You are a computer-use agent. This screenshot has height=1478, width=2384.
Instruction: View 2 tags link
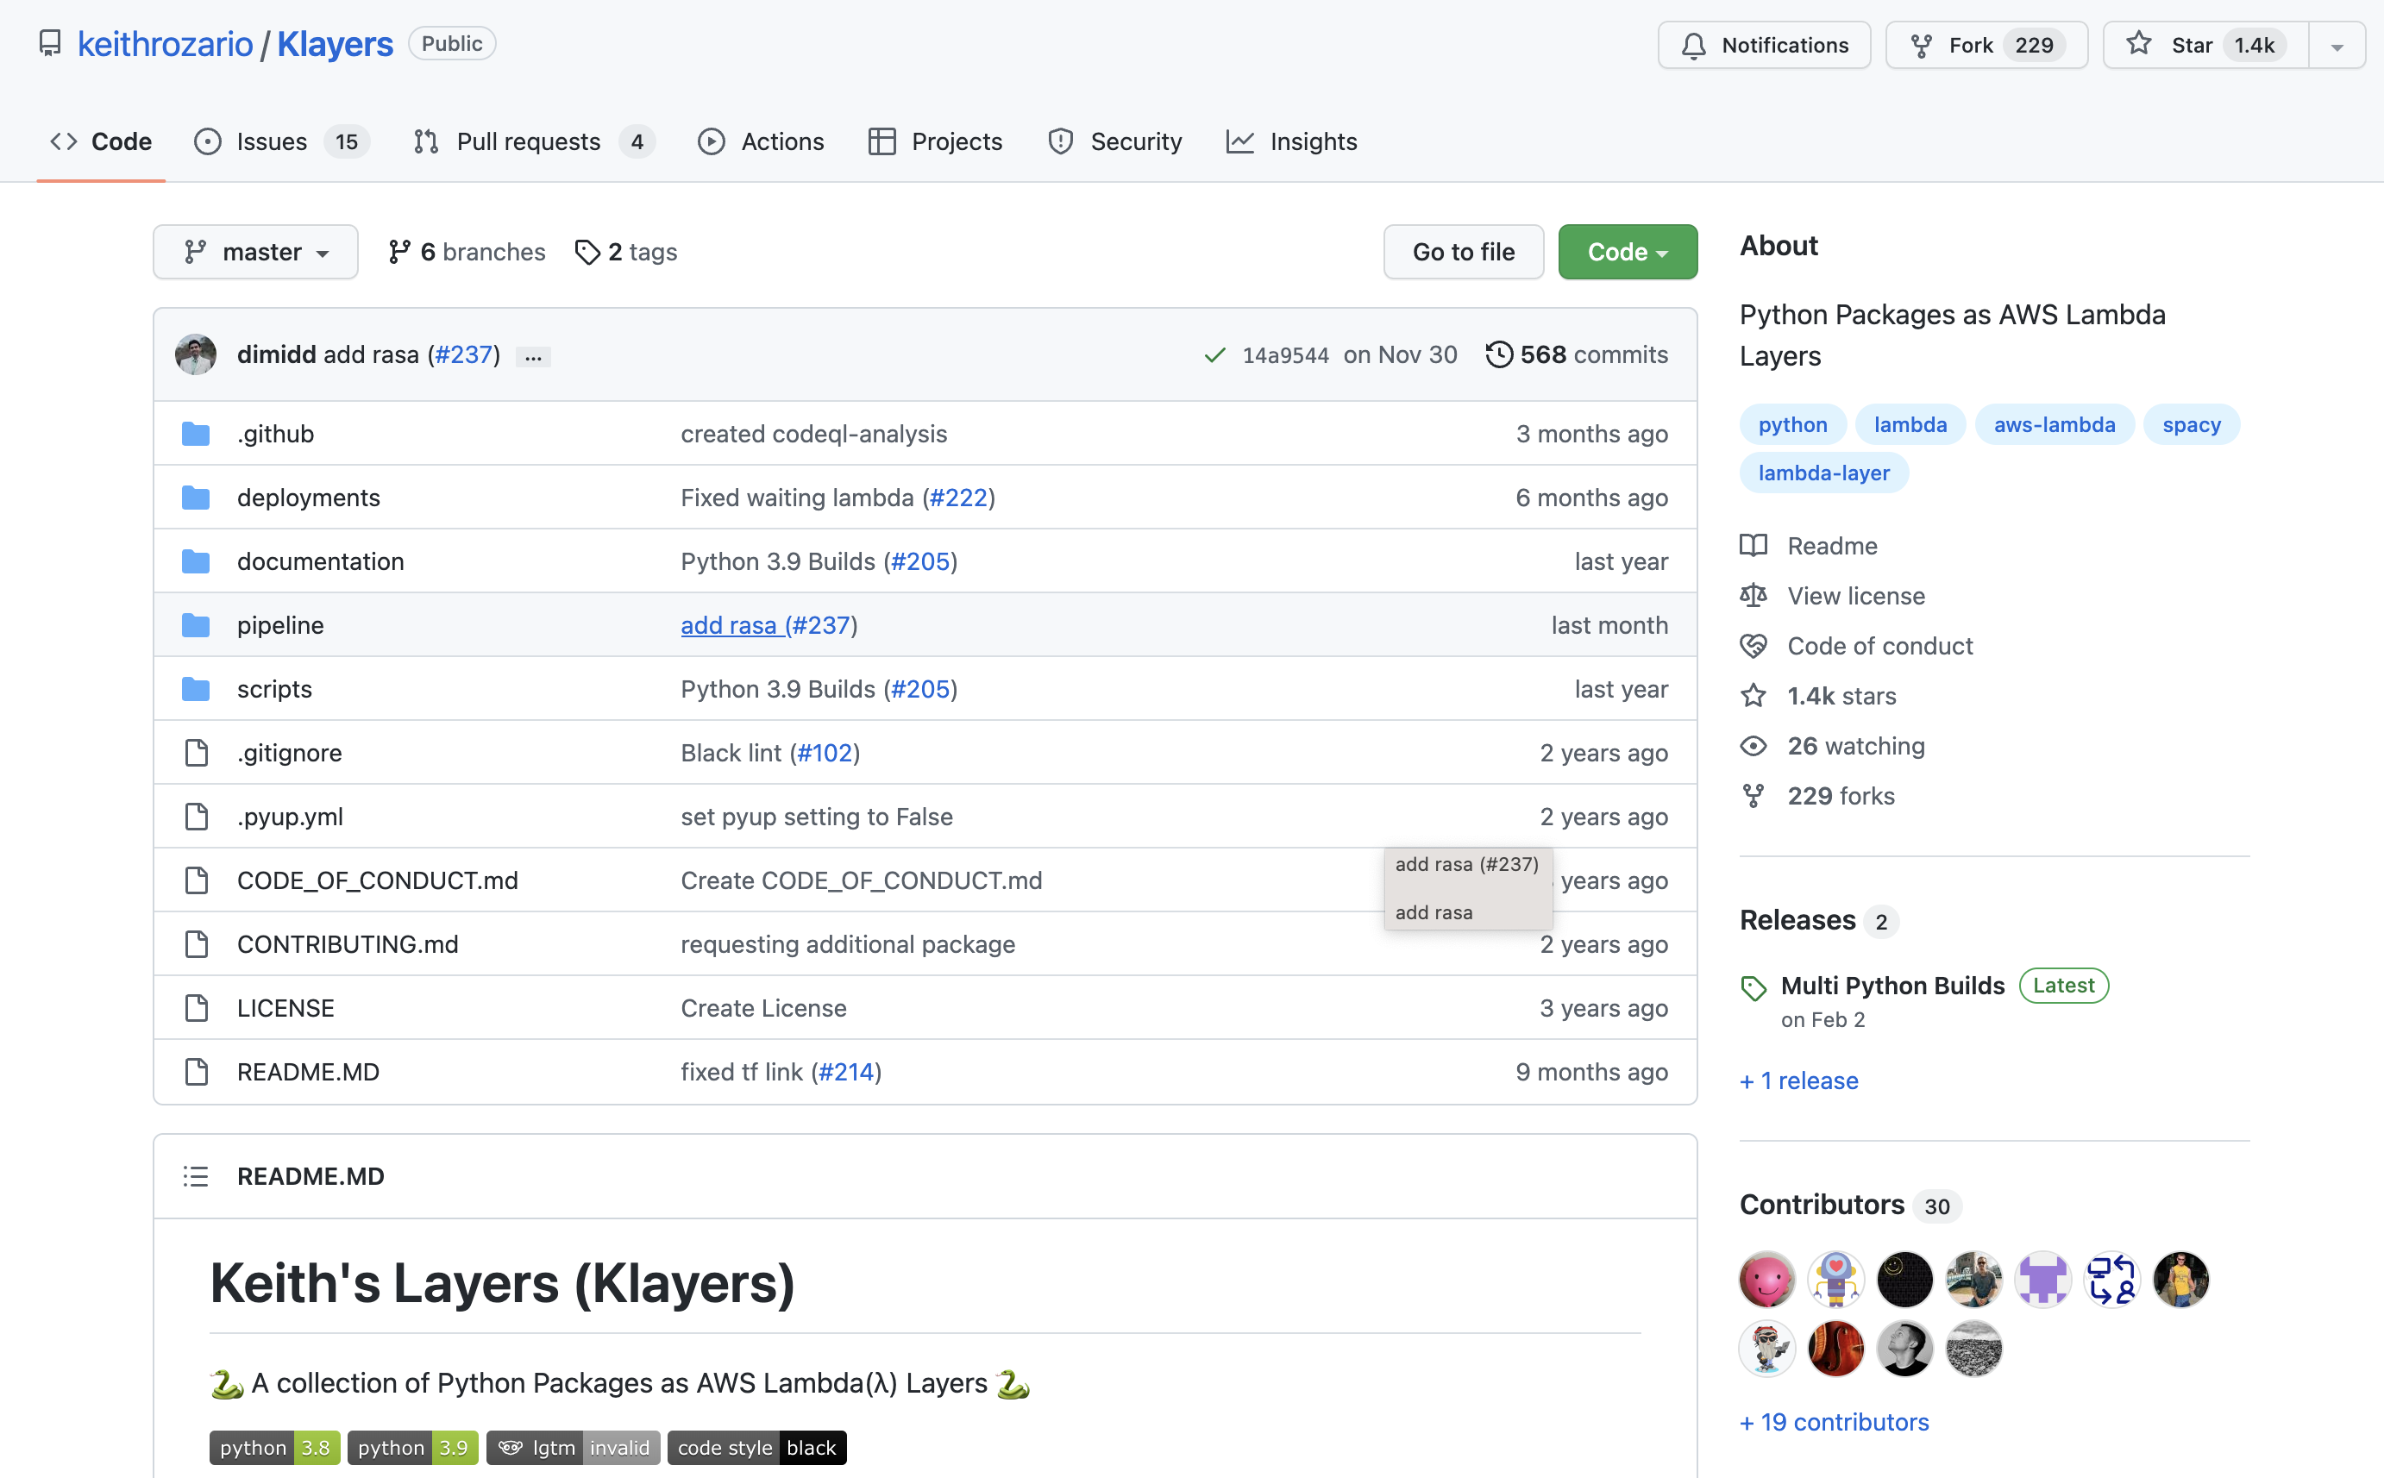tap(625, 252)
